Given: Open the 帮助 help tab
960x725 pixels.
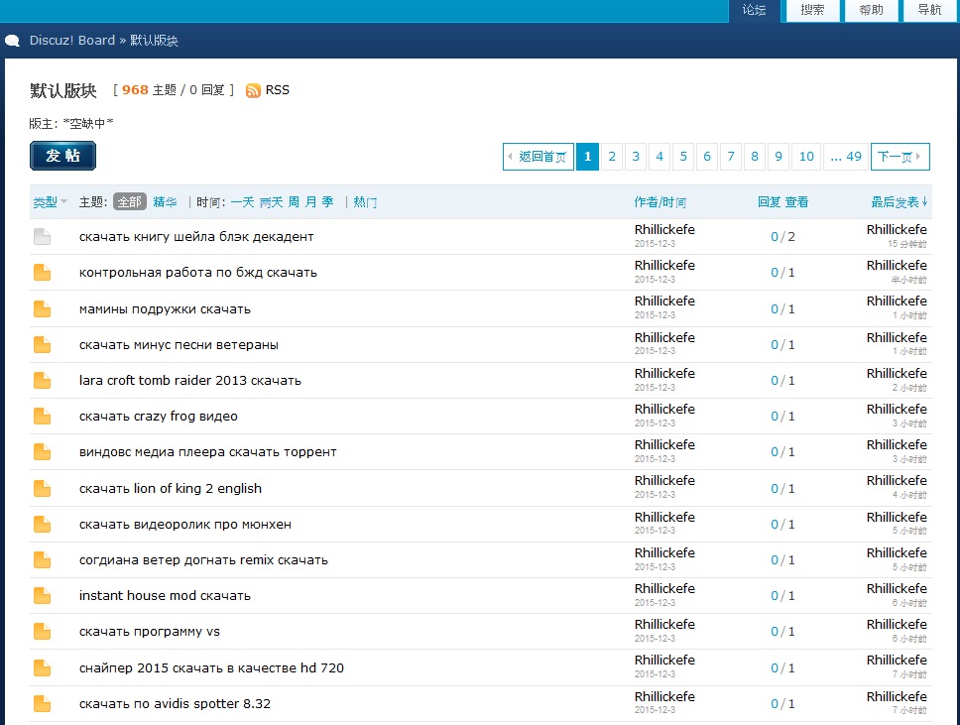Looking at the screenshot, I should (x=871, y=10).
